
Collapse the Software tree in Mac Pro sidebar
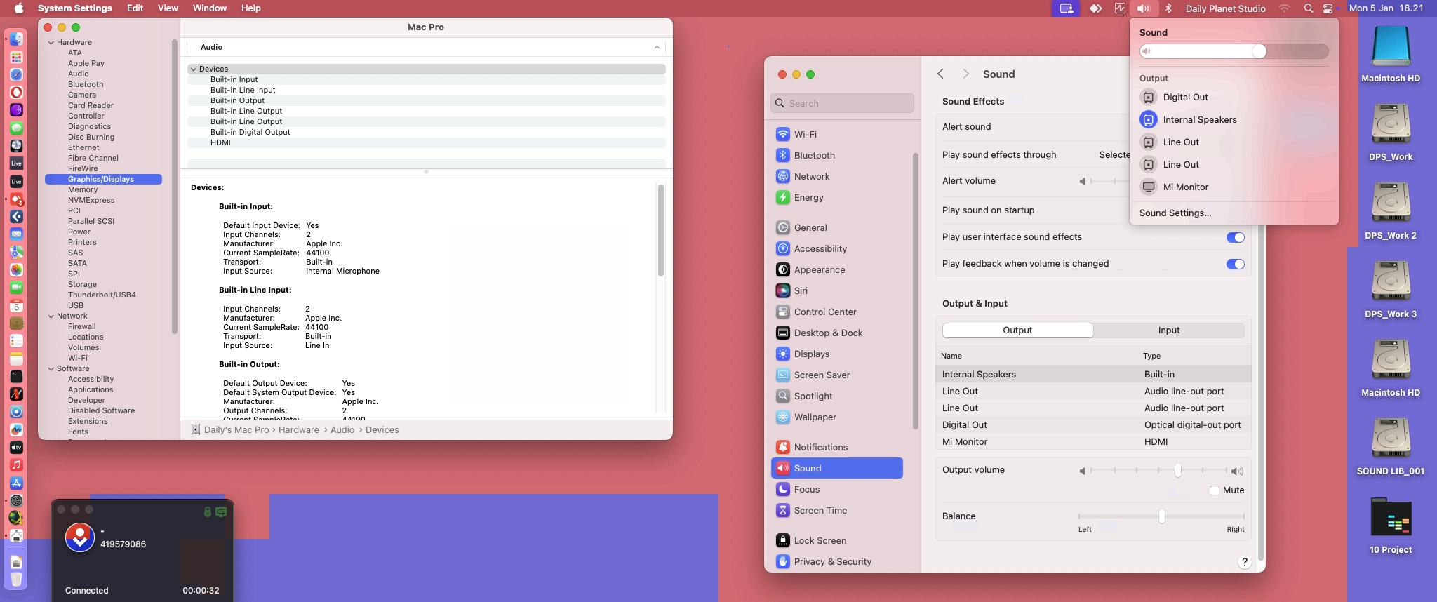[51, 368]
